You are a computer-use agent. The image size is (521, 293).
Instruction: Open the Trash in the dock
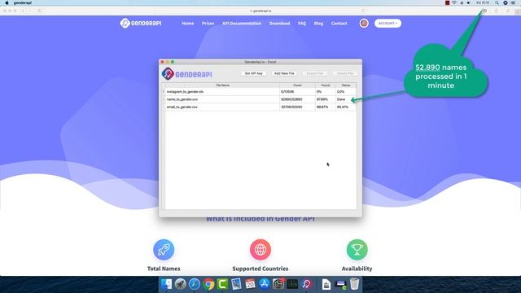(355, 284)
